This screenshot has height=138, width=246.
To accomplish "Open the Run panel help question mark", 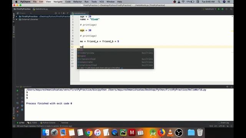I will pyautogui.click(x=17, y=115).
